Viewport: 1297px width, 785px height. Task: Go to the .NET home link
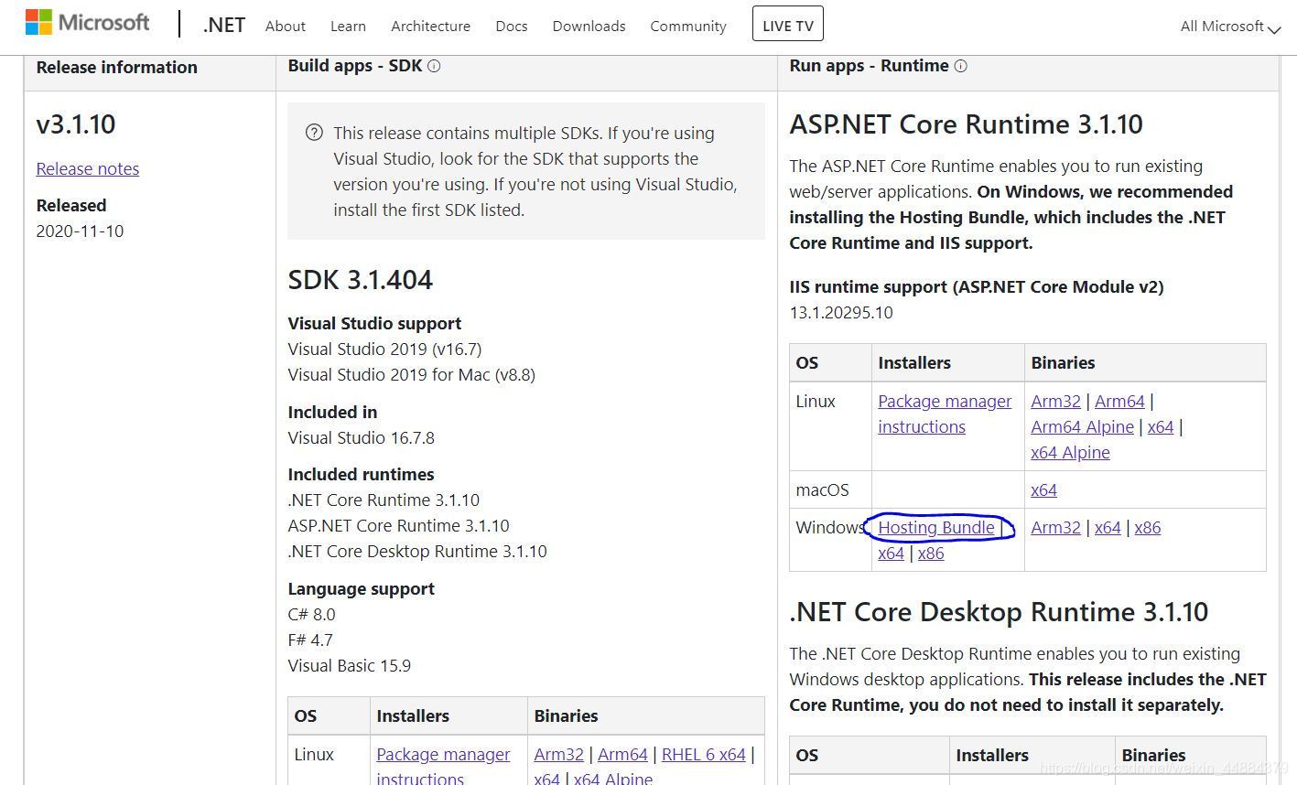click(x=224, y=25)
